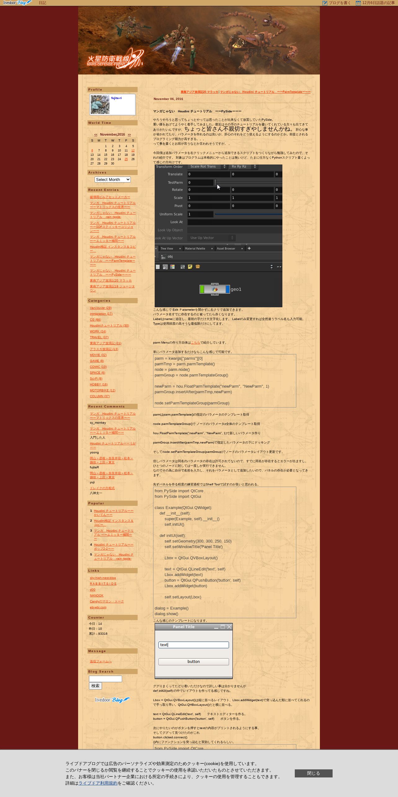
Task: Click list view icon in Houdini network toolbar
Action: (x=157, y=267)
